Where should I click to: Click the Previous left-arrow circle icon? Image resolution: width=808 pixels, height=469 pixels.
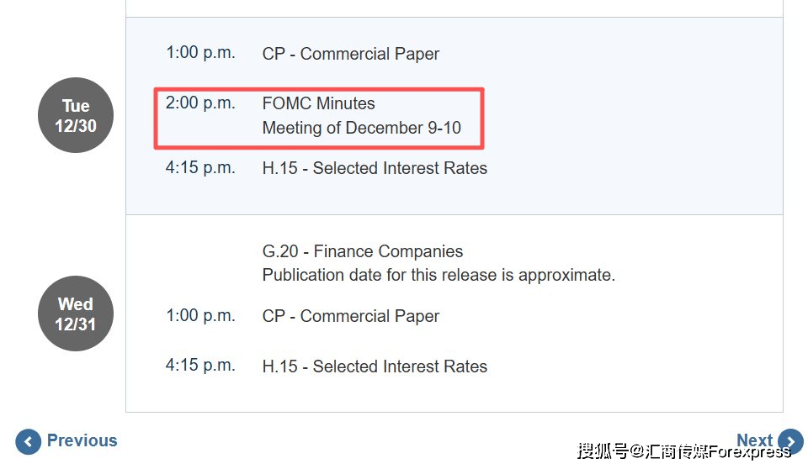28,442
